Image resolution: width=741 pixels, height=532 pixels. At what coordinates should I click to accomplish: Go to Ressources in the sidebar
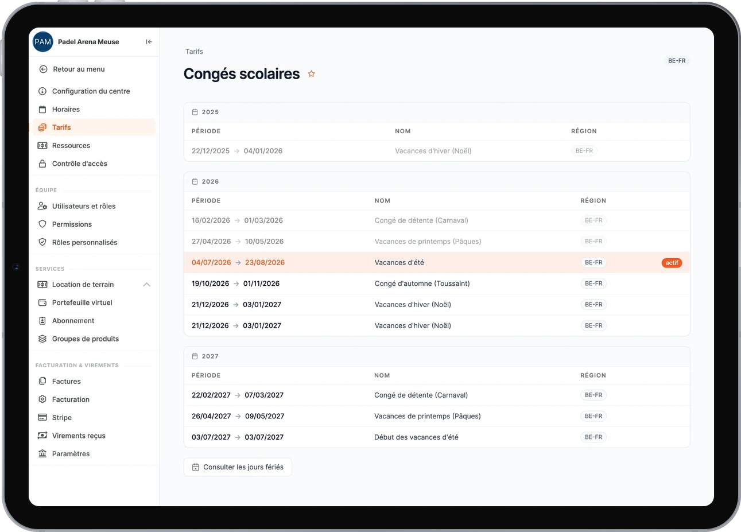pyautogui.click(x=94, y=146)
